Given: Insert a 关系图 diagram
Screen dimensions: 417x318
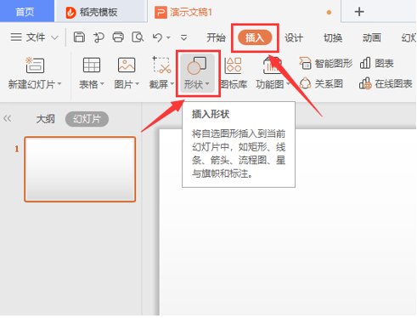Looking at the screenshot, I should pos(321,83).
